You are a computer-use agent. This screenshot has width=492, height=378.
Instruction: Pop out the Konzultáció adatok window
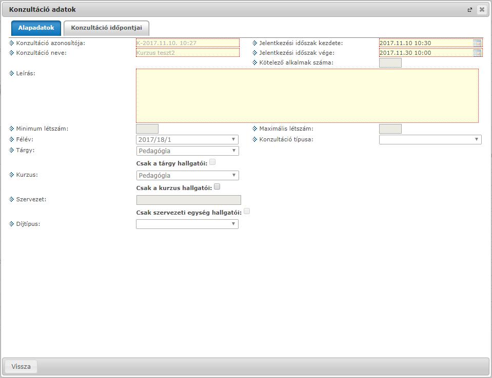470,10
